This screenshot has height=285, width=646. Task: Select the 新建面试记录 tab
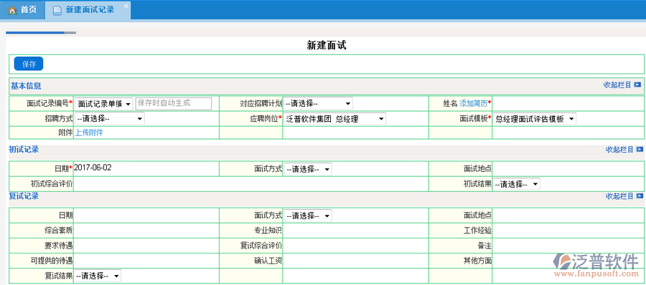pos(88,10)
